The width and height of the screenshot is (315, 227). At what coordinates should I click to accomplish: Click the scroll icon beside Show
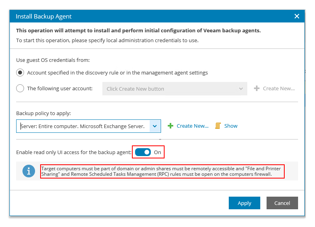click(218, 126)
